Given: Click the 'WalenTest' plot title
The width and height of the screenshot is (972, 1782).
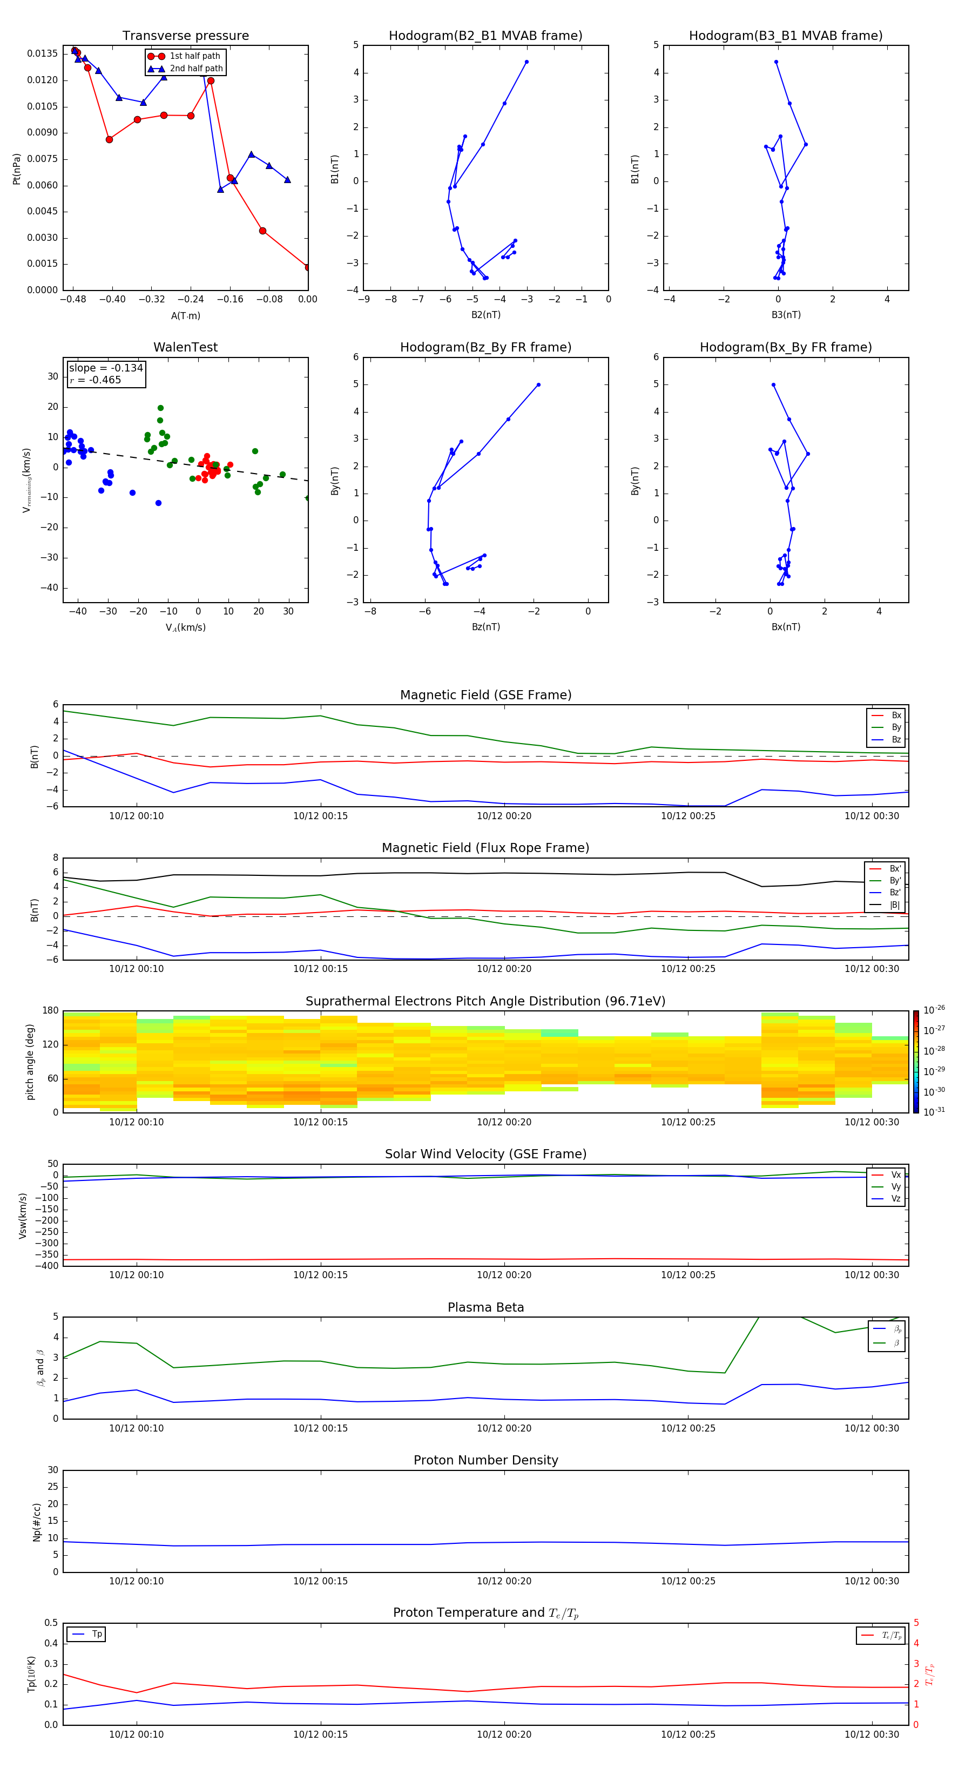Looking at the screenshot, I should pos(185,347).
